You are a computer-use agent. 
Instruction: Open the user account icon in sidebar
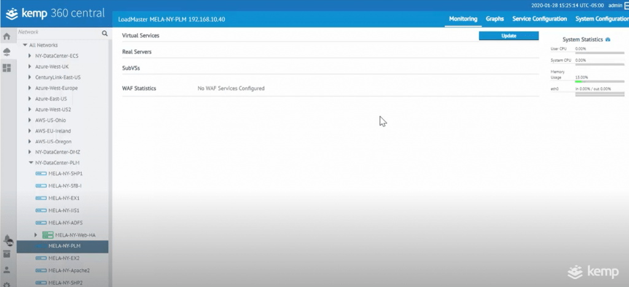pos(6,270)
